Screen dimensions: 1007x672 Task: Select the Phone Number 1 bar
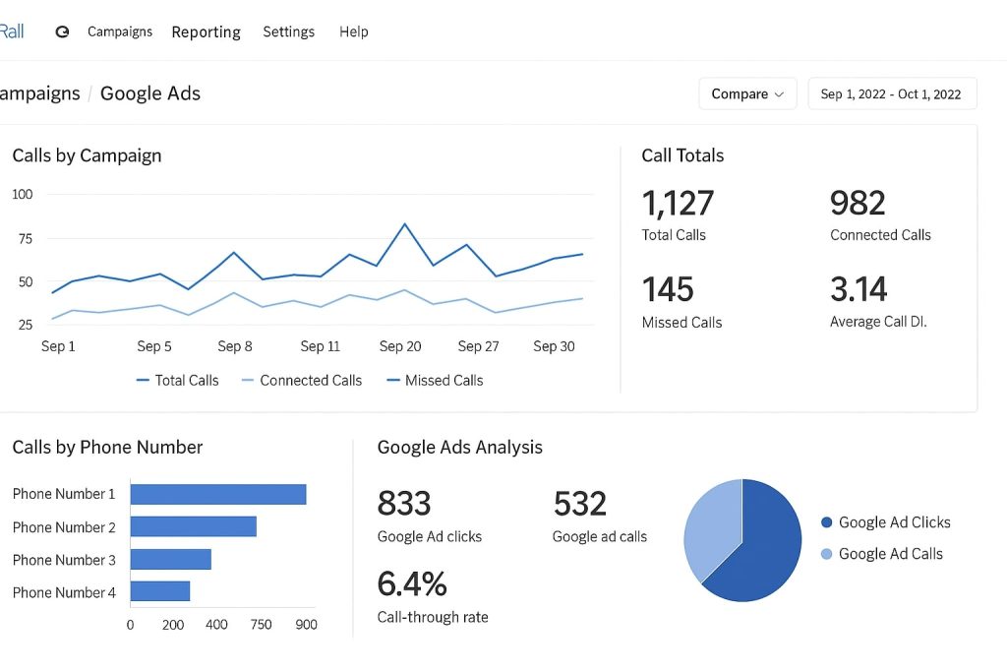pyautogui.click(x=218, y=494)
